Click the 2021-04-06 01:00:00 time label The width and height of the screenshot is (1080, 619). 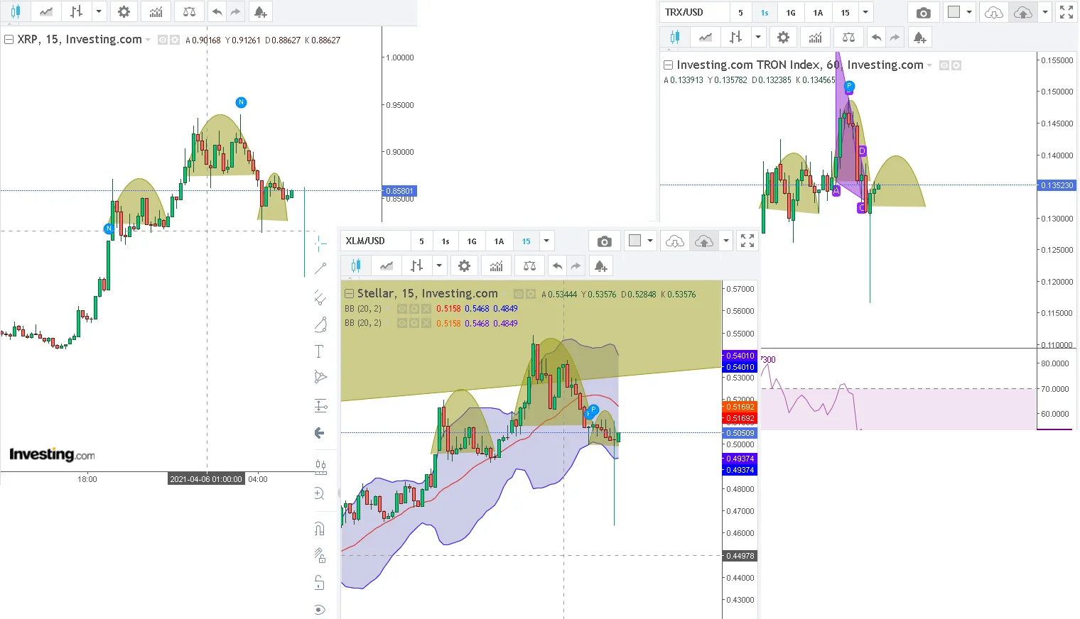click(206, 479)
